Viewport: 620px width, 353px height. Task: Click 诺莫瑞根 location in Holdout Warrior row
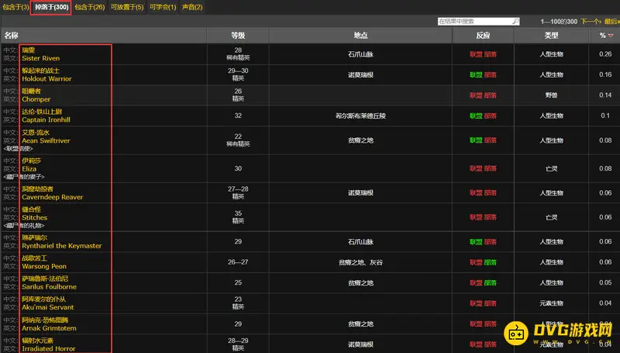tap(360, 74)
